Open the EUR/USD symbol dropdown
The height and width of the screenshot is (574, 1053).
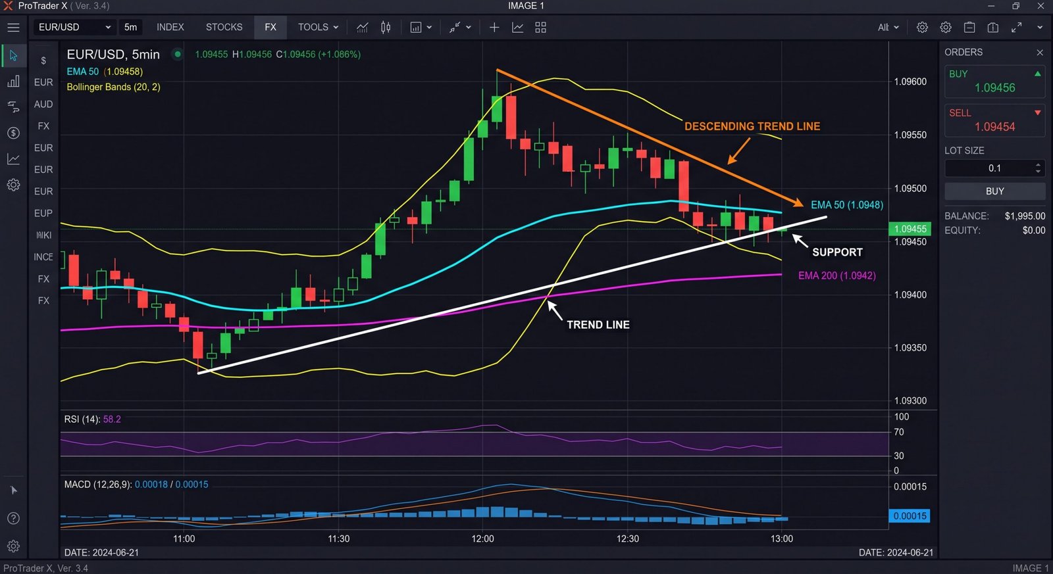pos(74,28)
